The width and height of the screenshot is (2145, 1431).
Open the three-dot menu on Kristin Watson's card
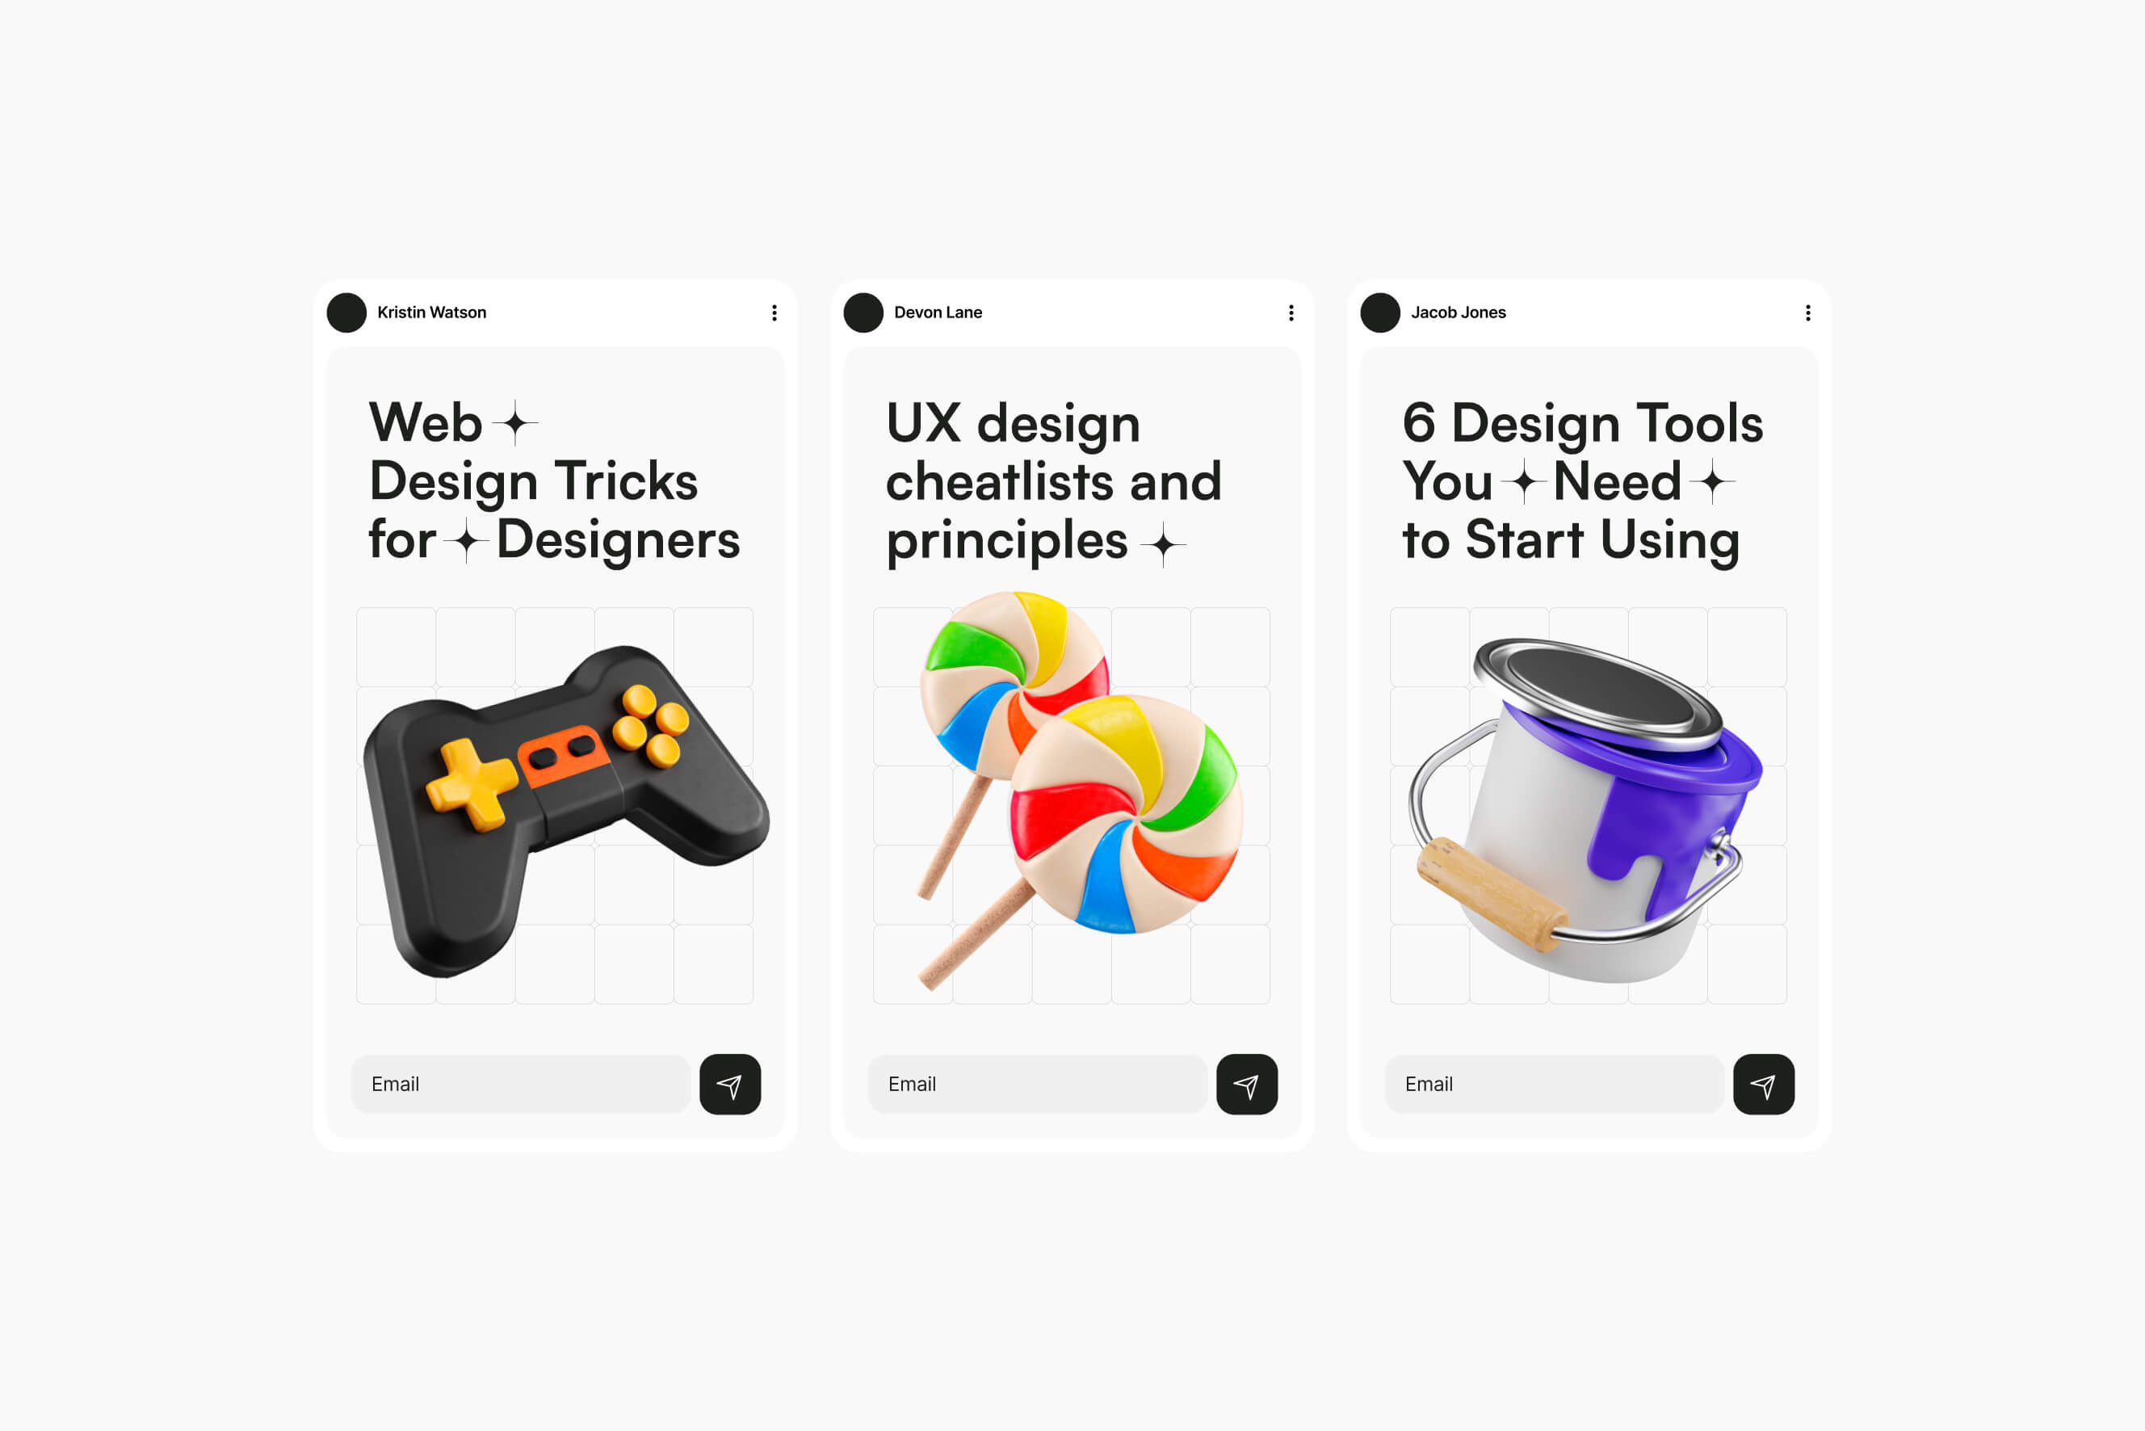click(774, 313)
